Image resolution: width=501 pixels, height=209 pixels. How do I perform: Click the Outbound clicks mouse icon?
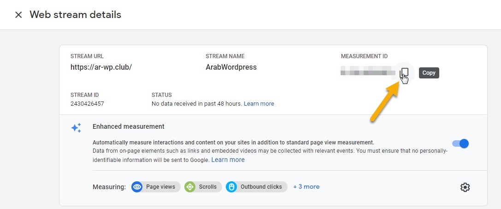click(231, 187)
